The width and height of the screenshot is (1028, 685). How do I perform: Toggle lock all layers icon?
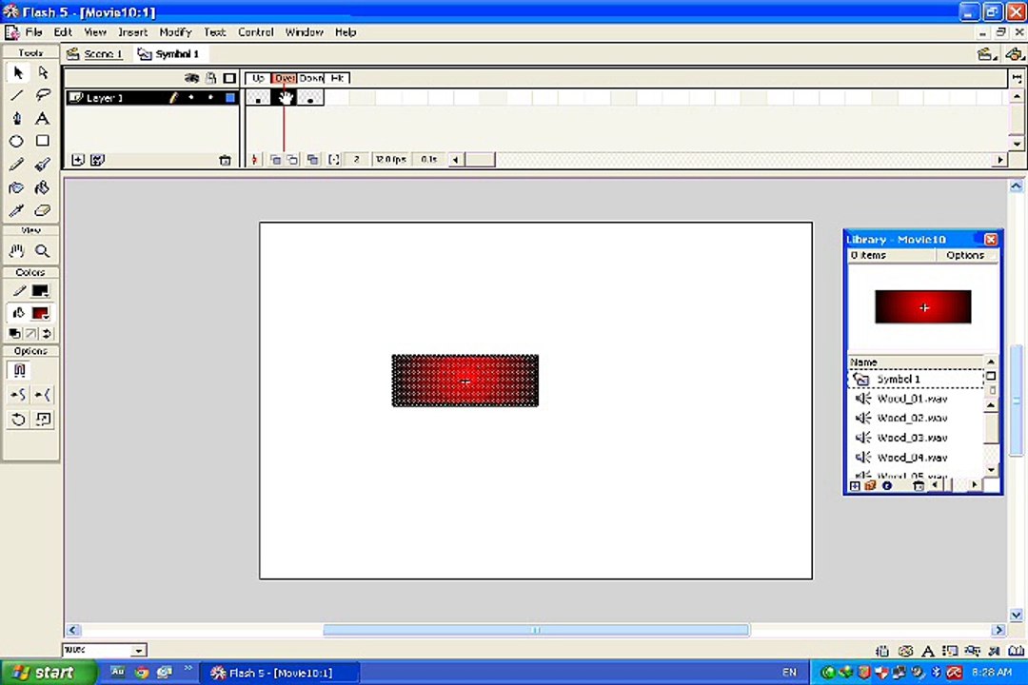tap(210, 78)
